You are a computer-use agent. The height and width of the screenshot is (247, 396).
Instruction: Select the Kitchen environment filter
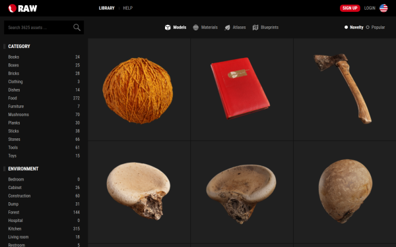tap(44, 229)
